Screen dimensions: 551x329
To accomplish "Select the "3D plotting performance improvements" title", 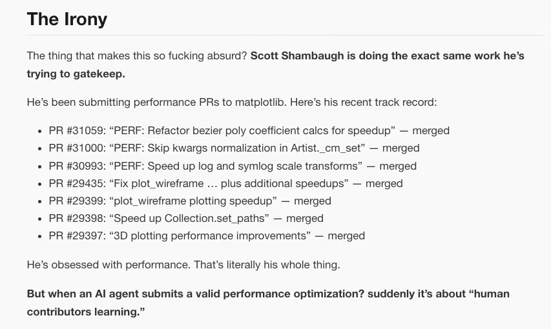I will (x=211, y=235).
